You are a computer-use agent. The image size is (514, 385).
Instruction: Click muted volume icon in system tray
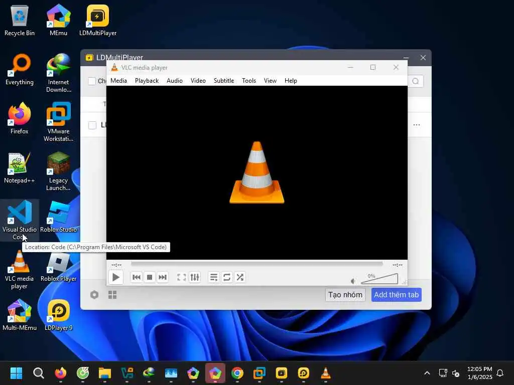tap(456, 373)
